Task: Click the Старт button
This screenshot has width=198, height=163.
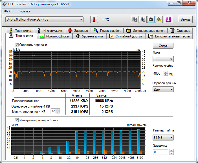Action: pos(163,46)
